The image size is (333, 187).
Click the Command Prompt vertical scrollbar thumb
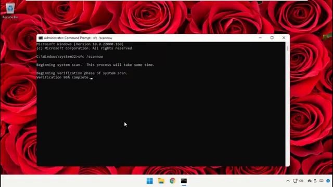point(288,48)
